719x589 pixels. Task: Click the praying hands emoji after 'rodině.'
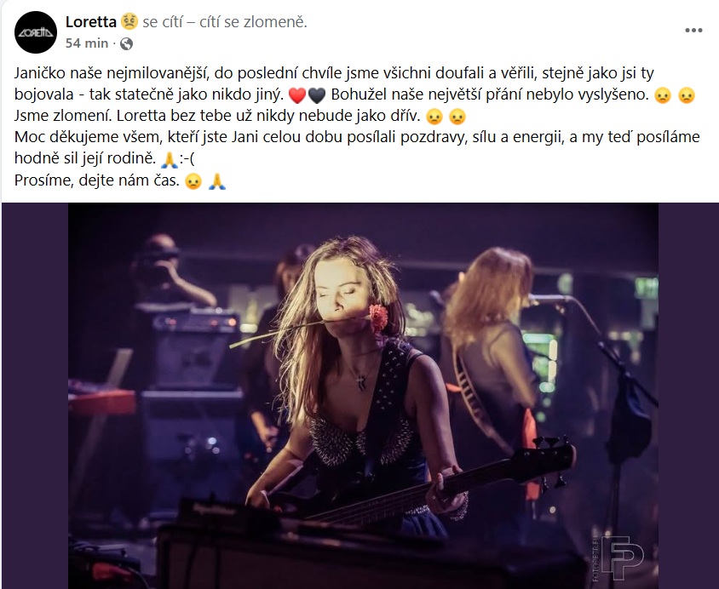click(170, 159)
